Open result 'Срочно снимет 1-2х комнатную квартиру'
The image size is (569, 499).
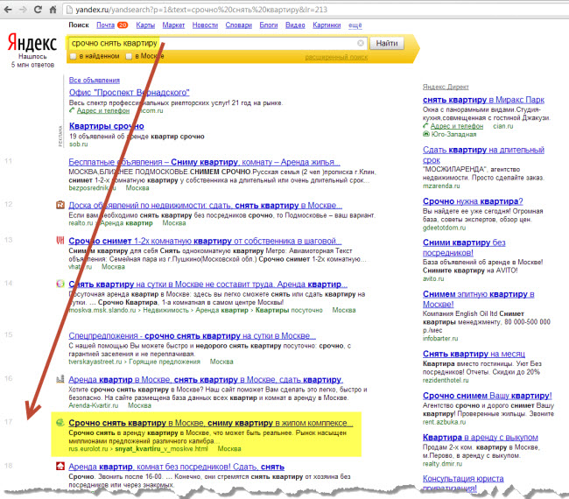point(205,241)
